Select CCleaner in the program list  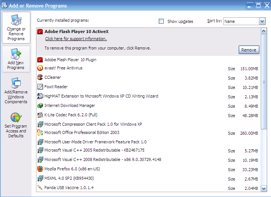point(148,78)
